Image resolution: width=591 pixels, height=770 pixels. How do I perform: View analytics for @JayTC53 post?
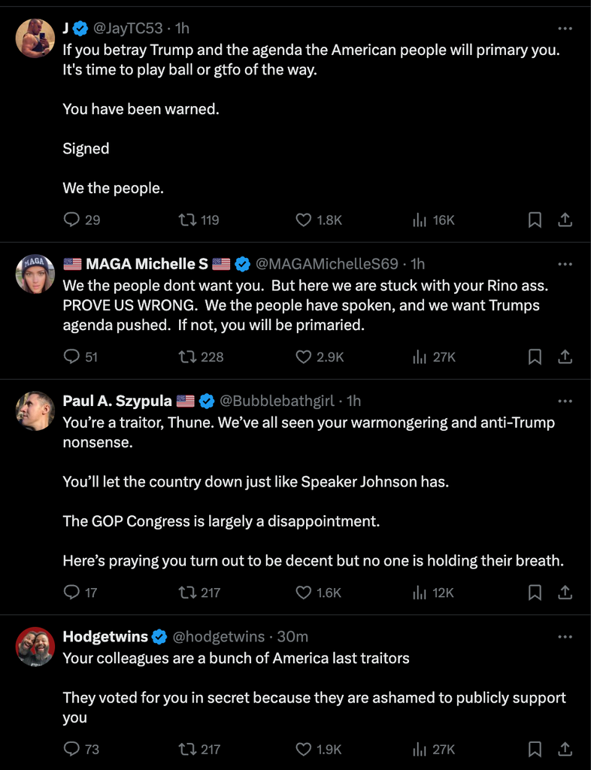coord(420,220)
